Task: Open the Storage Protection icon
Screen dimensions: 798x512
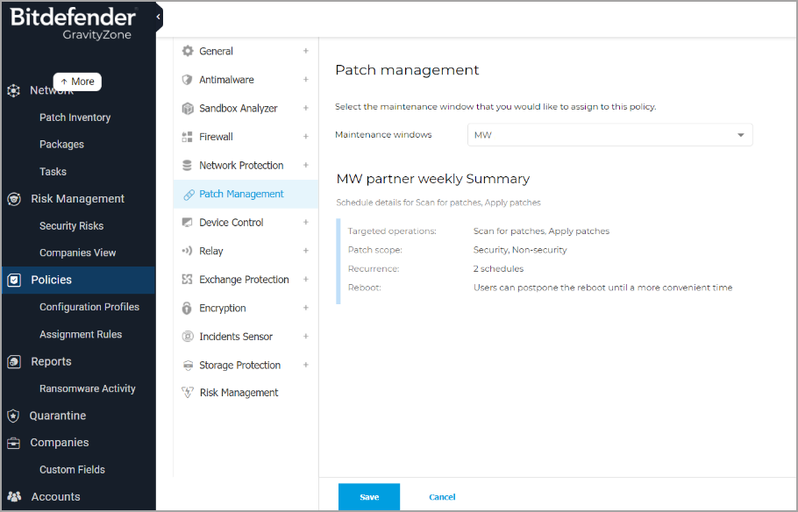Action: pos(188,365)
